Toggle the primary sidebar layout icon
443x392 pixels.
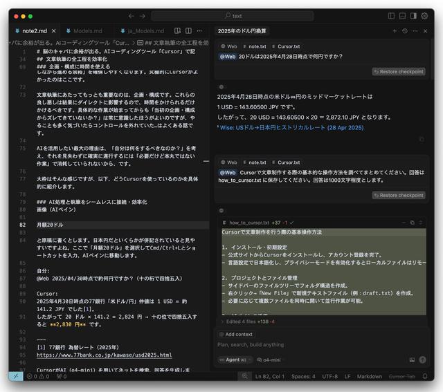tap(391, 16)
